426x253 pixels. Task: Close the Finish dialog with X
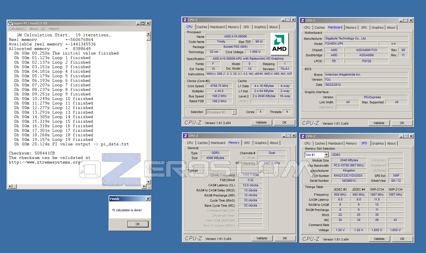[148, 199]
